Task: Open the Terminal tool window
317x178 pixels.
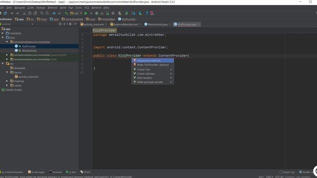Action: [55, 172]
